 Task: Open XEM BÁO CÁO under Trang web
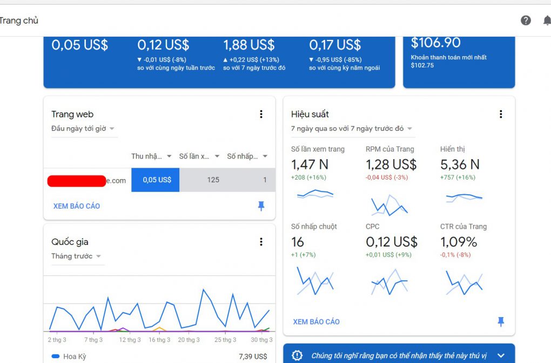(x=77, y=206)
